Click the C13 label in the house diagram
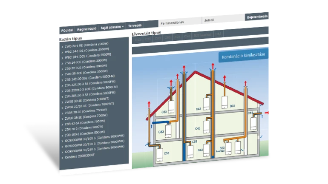This screenshot has width=328, height=184. pos(250,113)
